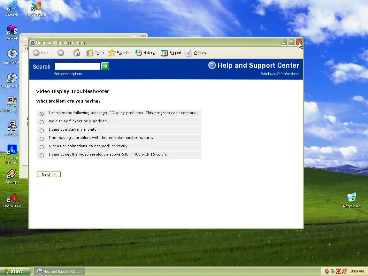Click into the Search input box
The height and width of the screenshot is (276, 368).
coord(77,66)
